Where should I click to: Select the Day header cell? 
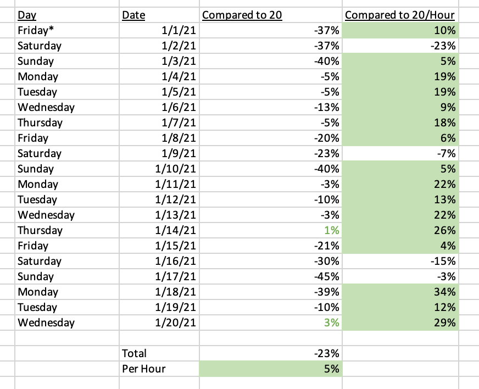point(67,15)
